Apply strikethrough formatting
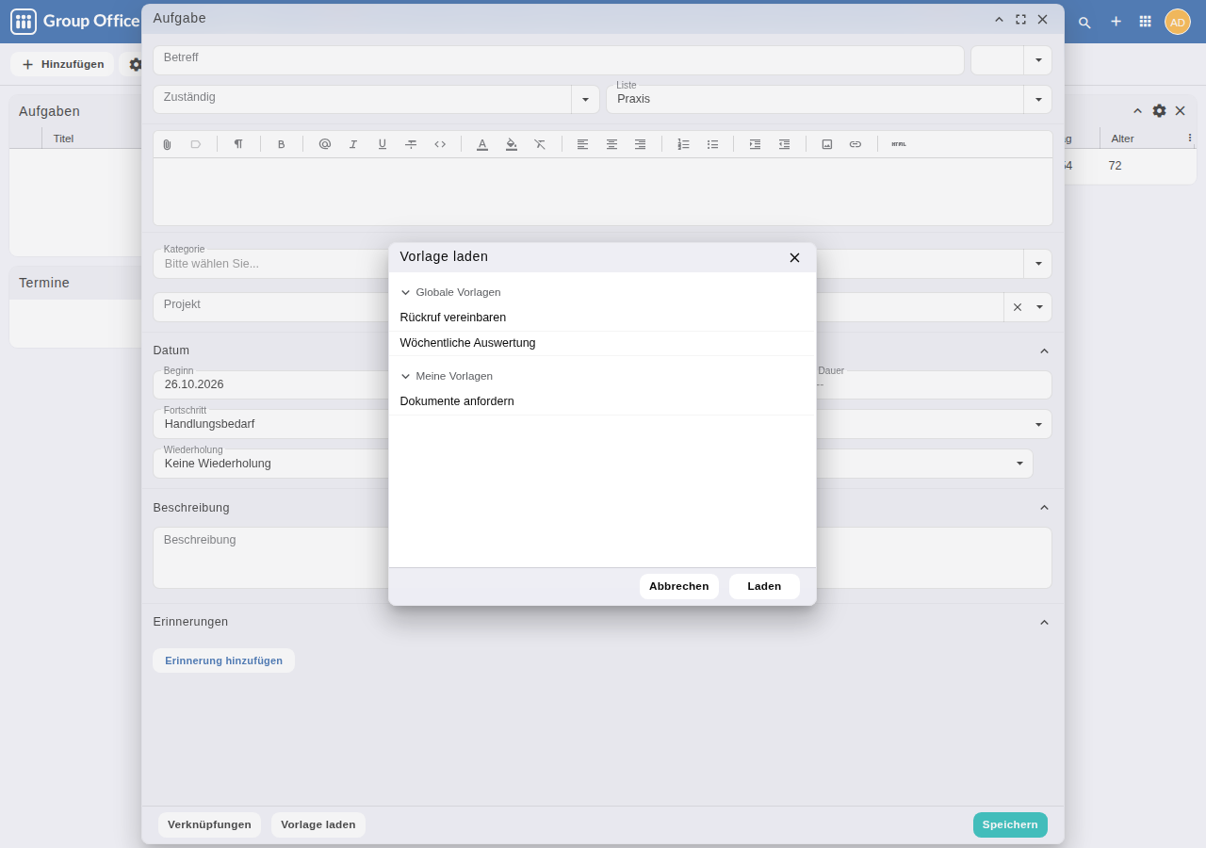Image resolution: width=1206 pixels, height=848 pixels. 411,144
